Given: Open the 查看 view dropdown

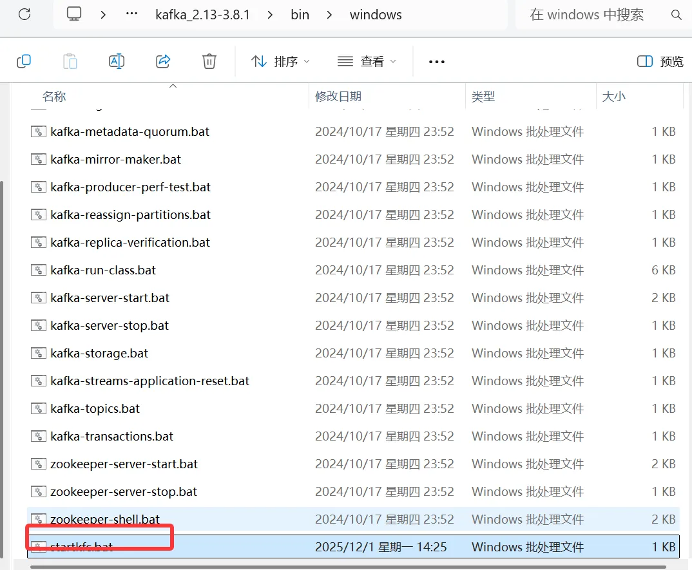Looking at the screenshot, I should 367,61.
